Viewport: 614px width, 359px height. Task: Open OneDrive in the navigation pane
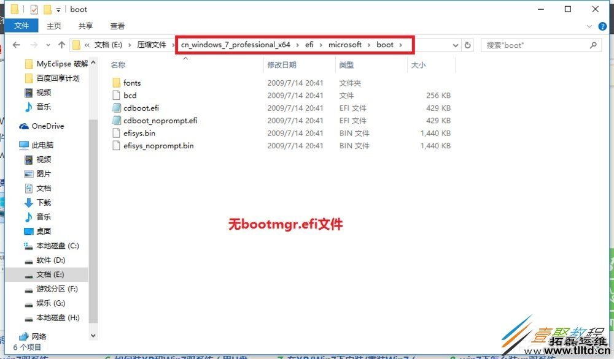47,126
